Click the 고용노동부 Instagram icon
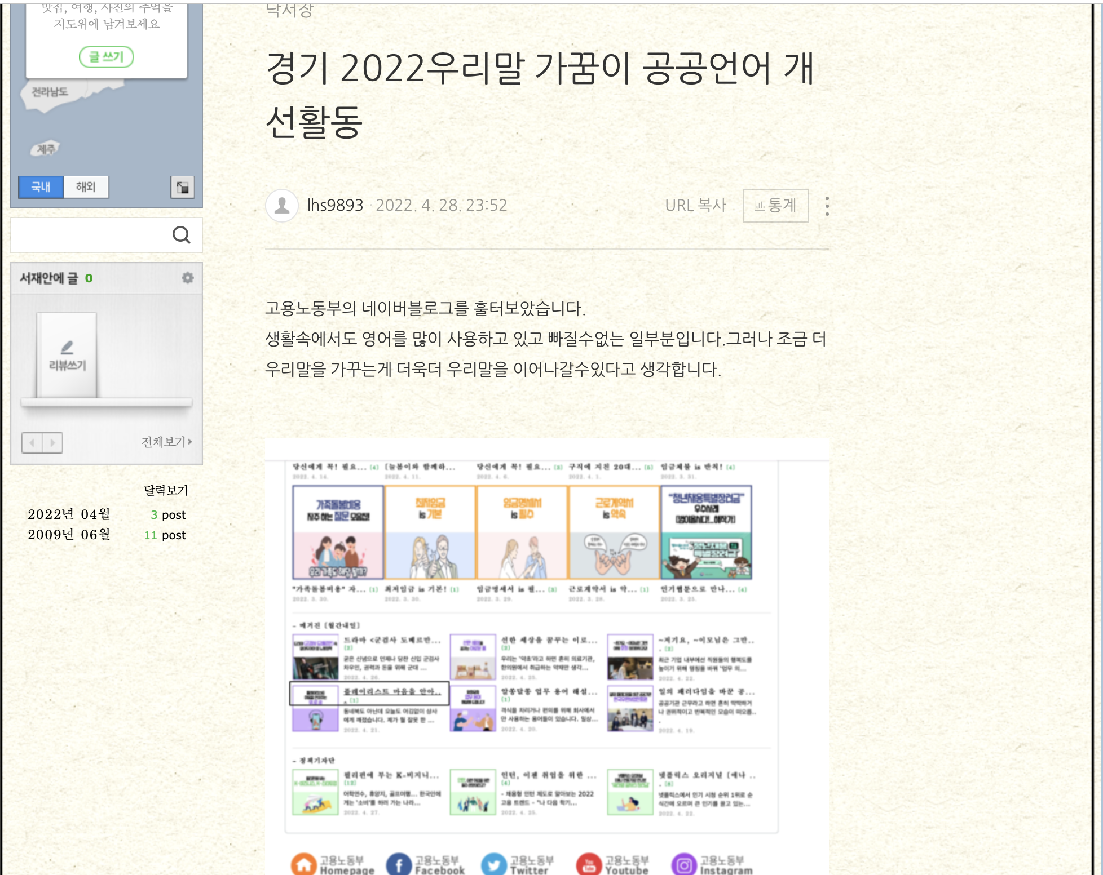This screenshot has height=875, width=1103. click(x=684, y=864)
